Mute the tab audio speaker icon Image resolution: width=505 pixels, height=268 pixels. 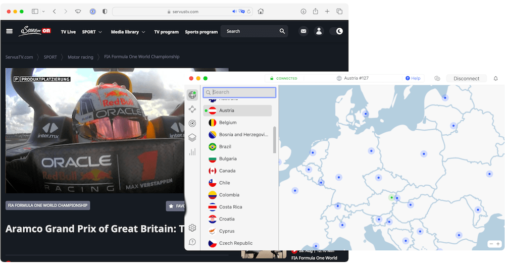[x=234, y=11]
